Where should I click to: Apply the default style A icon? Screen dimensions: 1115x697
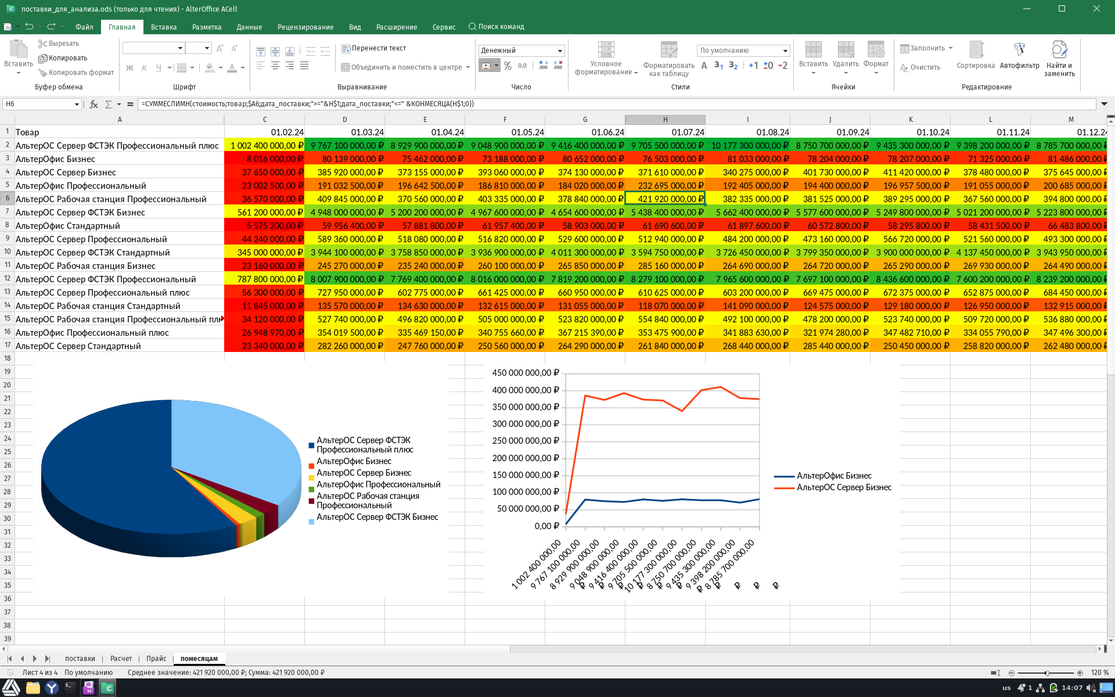click(704, 66)
